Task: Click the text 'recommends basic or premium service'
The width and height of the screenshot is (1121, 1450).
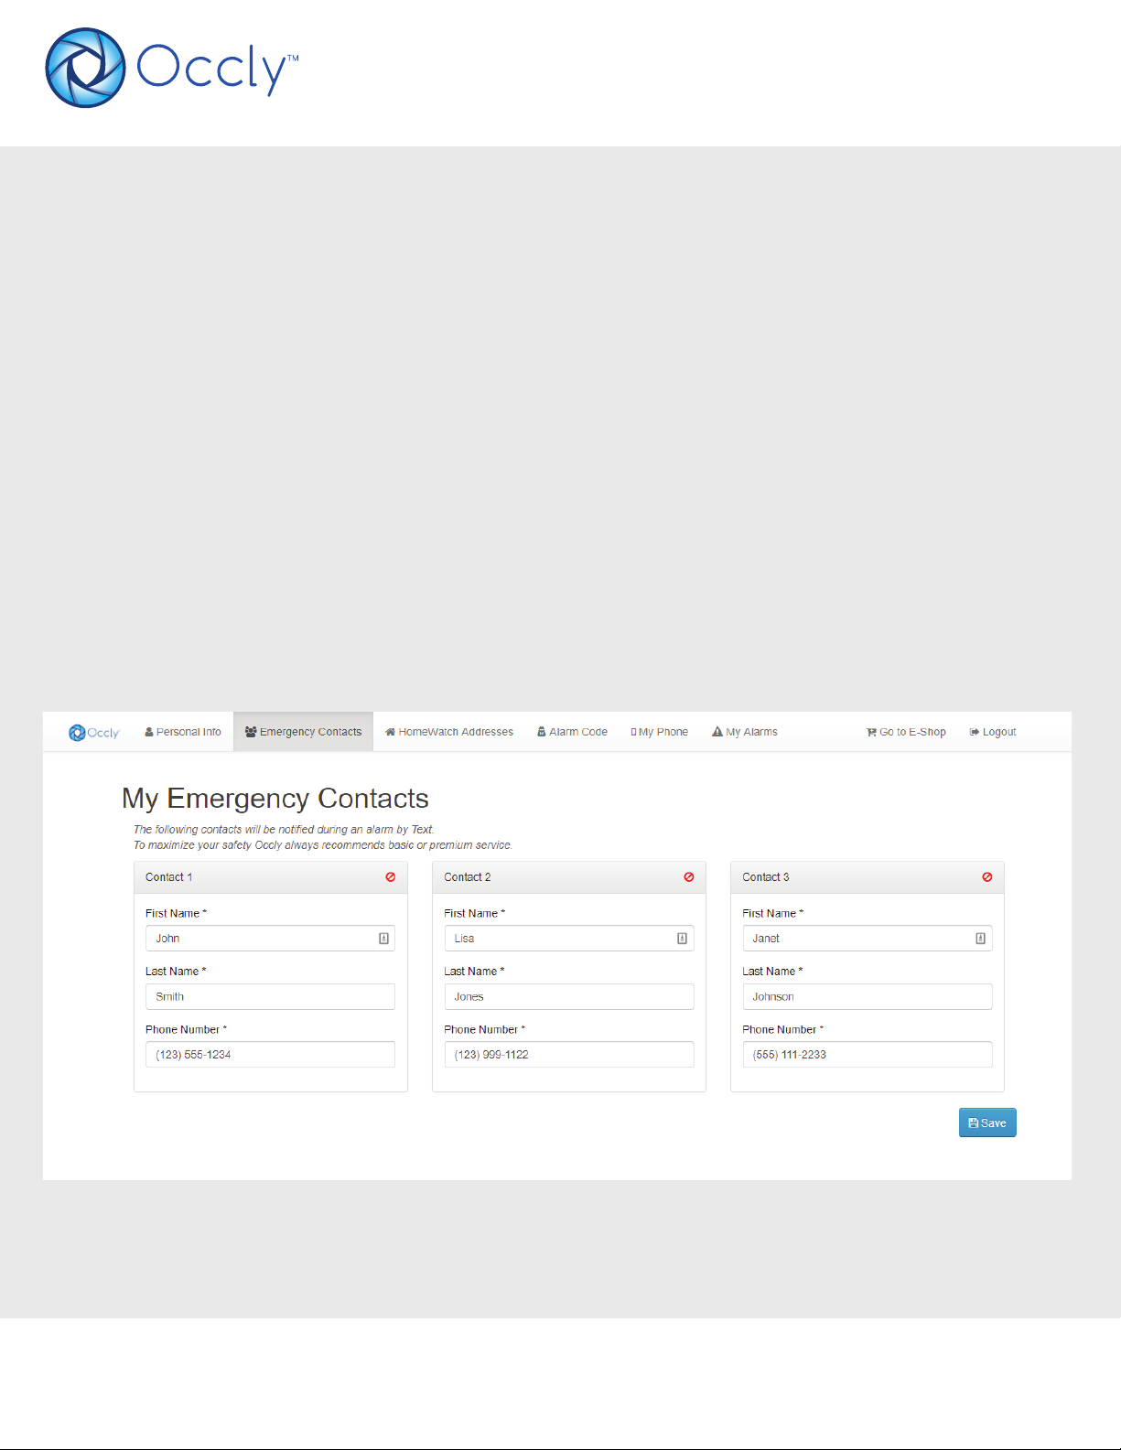Action: point(416,845)
